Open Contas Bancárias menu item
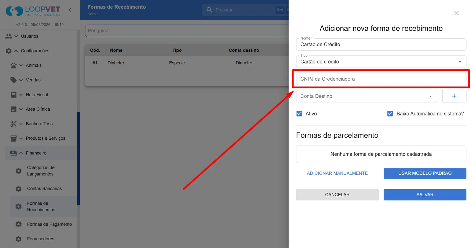 [43, 189]
